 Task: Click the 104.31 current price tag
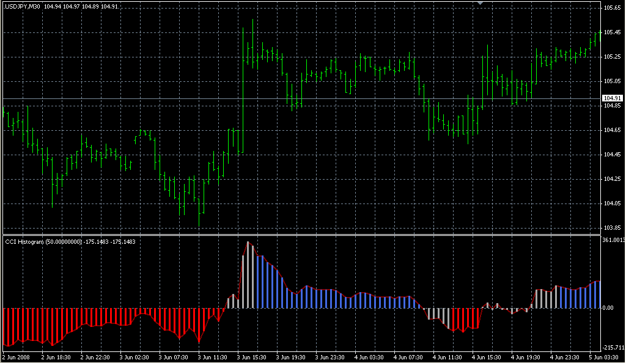click(612, 98)
